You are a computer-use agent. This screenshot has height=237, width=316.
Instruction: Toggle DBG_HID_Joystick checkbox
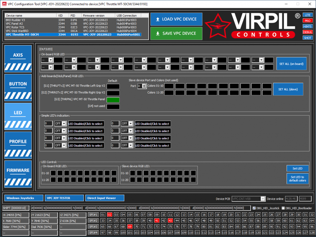(254, 208)
